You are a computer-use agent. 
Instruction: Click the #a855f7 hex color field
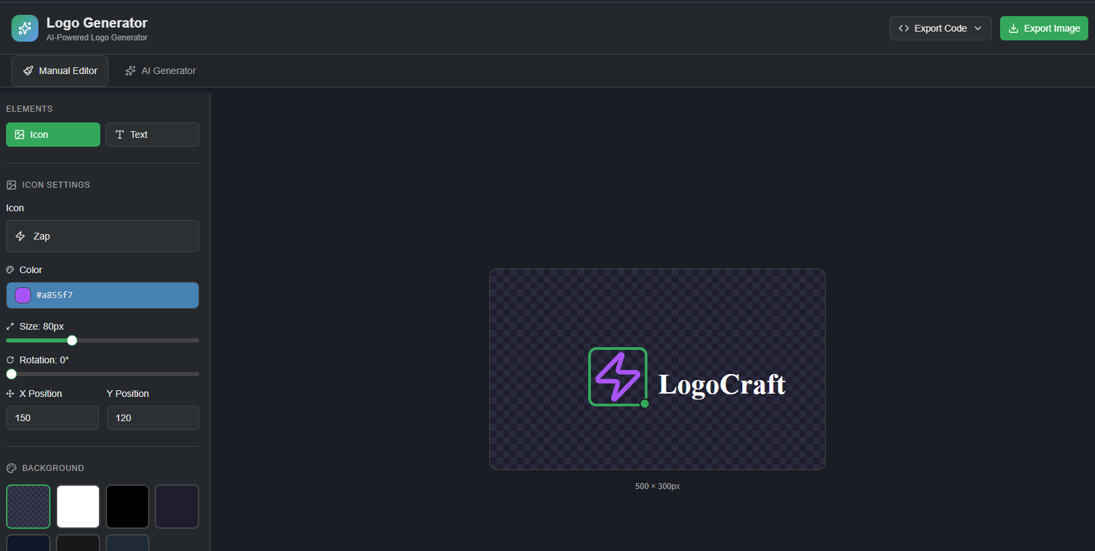(x=102, y=295)
